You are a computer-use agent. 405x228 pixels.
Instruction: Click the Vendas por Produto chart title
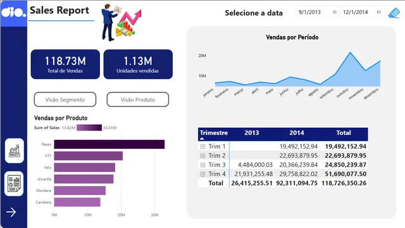61,118
